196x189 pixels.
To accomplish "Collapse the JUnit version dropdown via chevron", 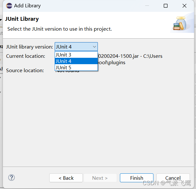I will [94, 47].
